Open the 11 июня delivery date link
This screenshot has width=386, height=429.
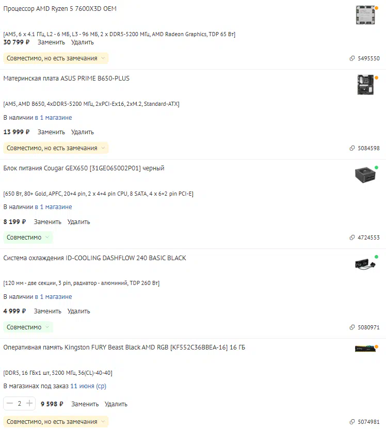(x=88, y=386)
